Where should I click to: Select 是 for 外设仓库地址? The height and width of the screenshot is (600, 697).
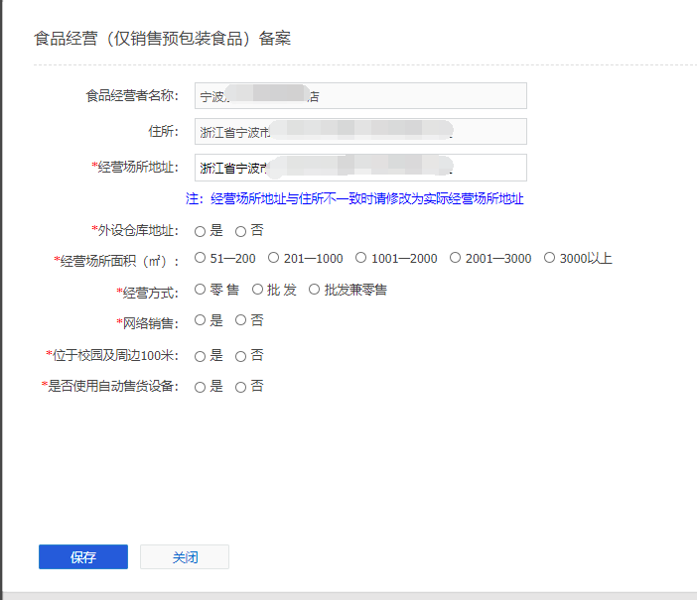201,231
